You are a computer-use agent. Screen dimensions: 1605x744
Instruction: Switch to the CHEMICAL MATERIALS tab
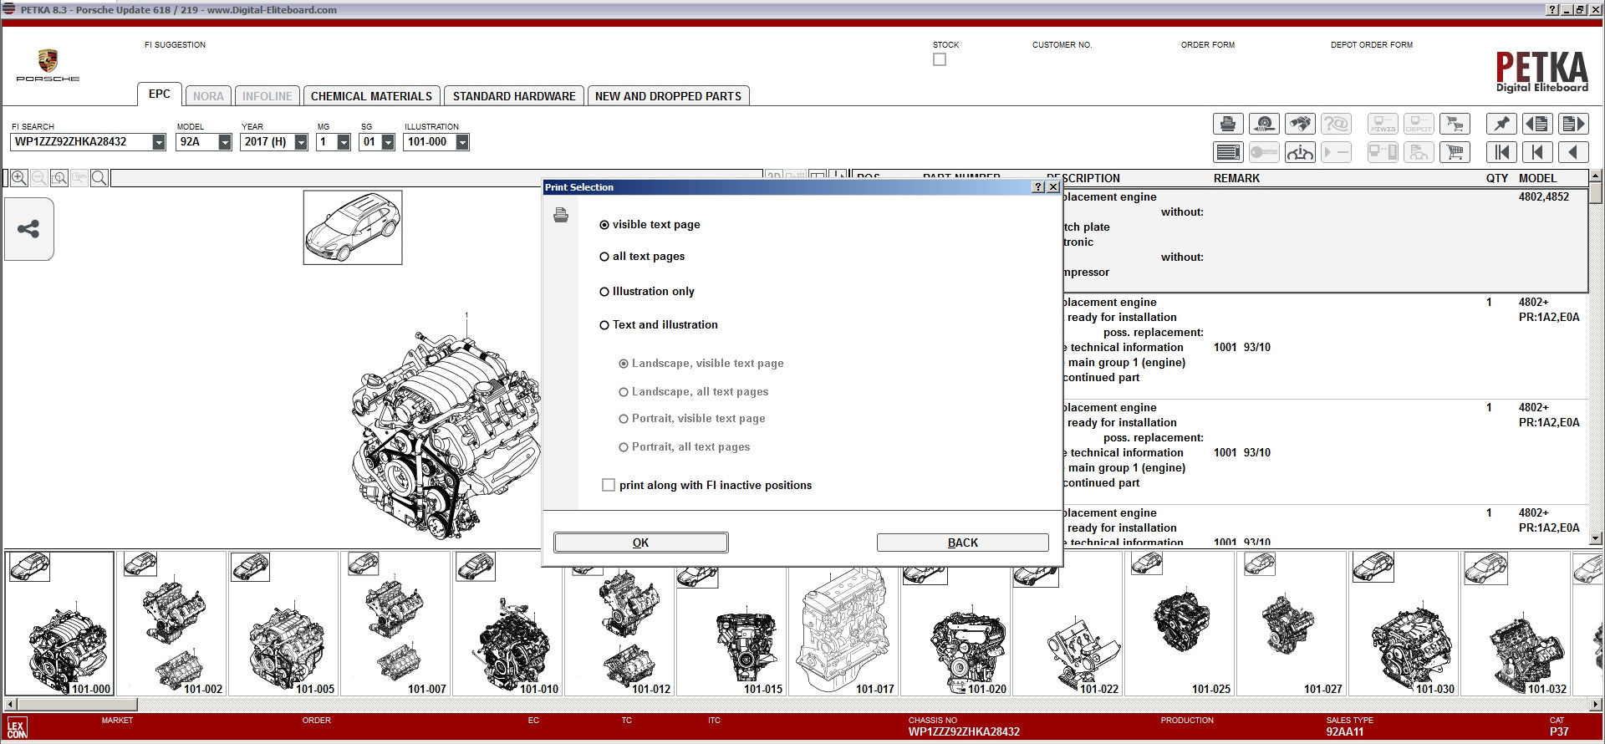point(371,96)
